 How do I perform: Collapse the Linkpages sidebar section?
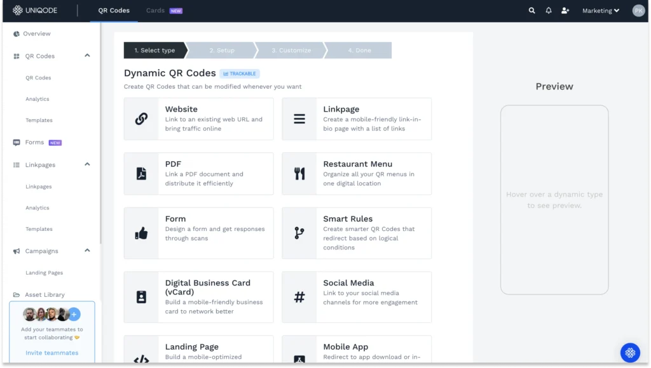pyautogui.click(x=87, y=164)
